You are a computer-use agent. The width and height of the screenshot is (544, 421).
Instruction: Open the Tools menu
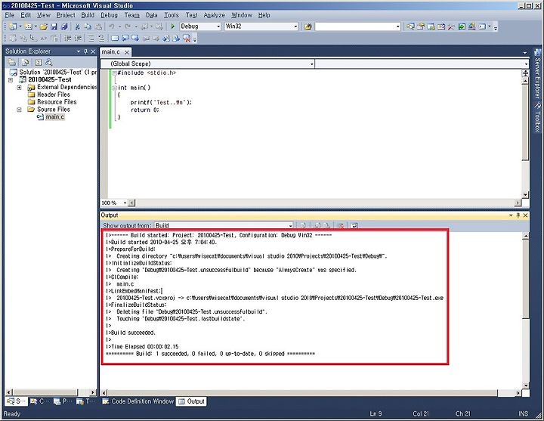click(x=171, y=15)
